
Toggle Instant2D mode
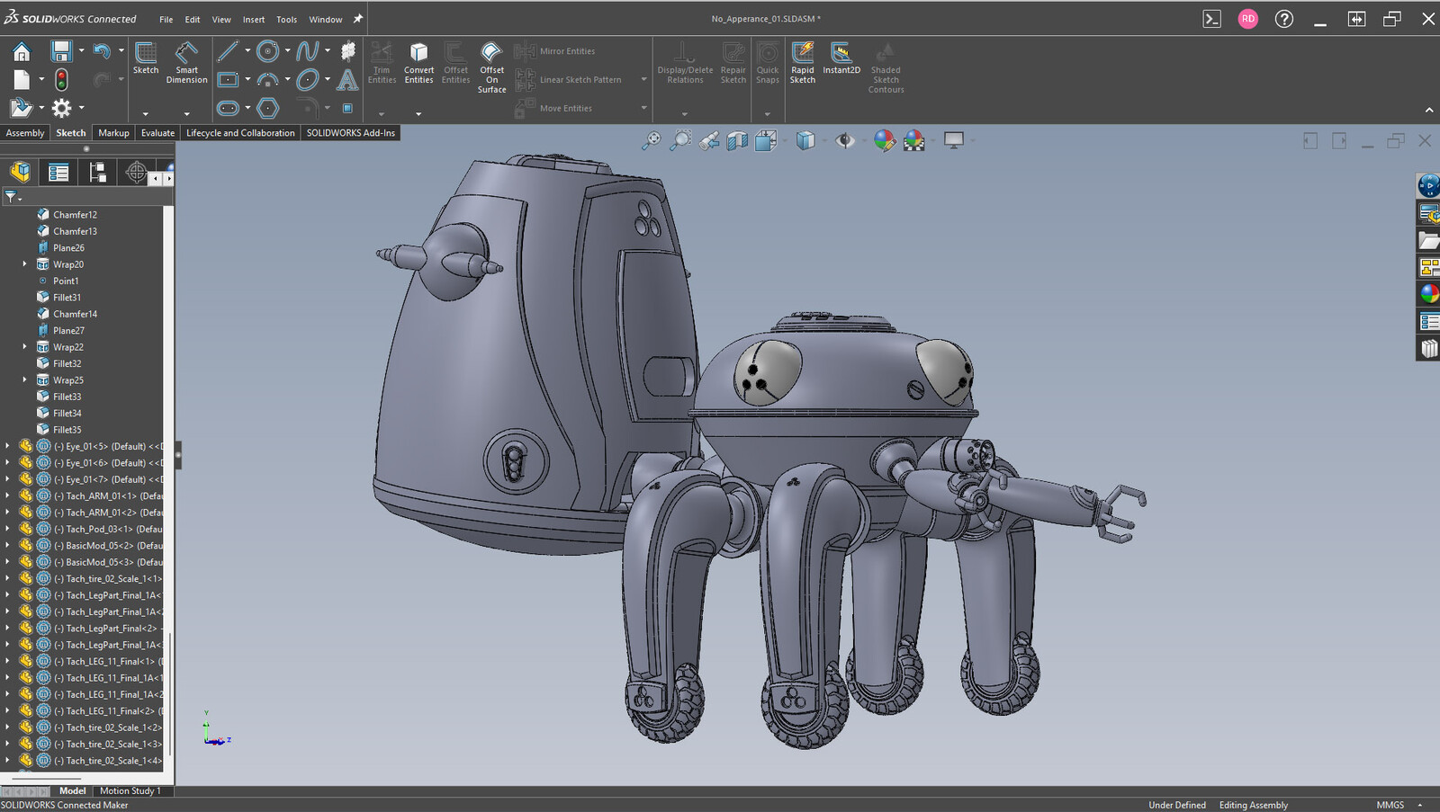[841, 58]
